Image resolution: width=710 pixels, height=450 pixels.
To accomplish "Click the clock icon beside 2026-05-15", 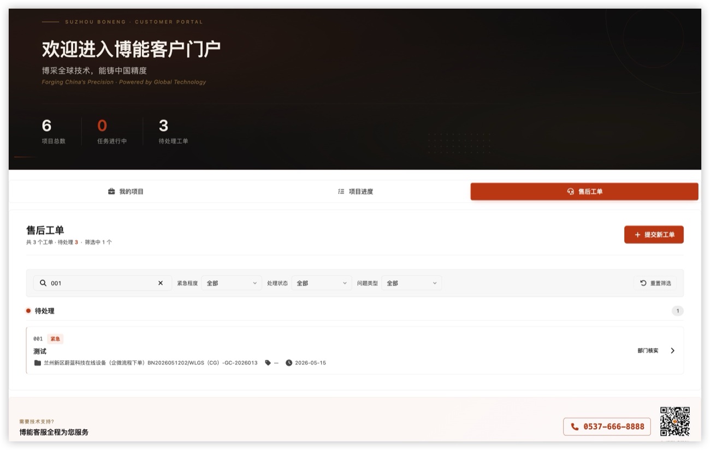I will tap(289, 363).
